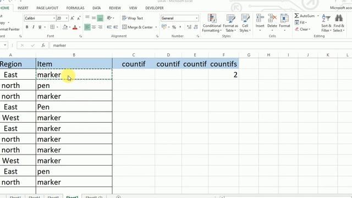Viewport: 352px width, 198px height.
Task: Switch to the INSERT ribbon tab
Action: click(x=23, y=8)
